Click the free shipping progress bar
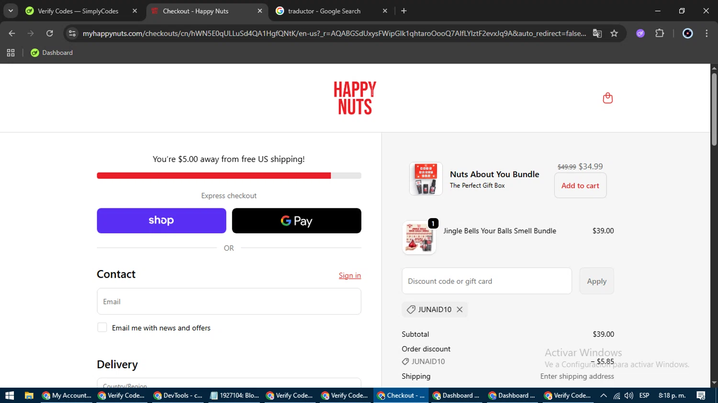 coord(229,175)
